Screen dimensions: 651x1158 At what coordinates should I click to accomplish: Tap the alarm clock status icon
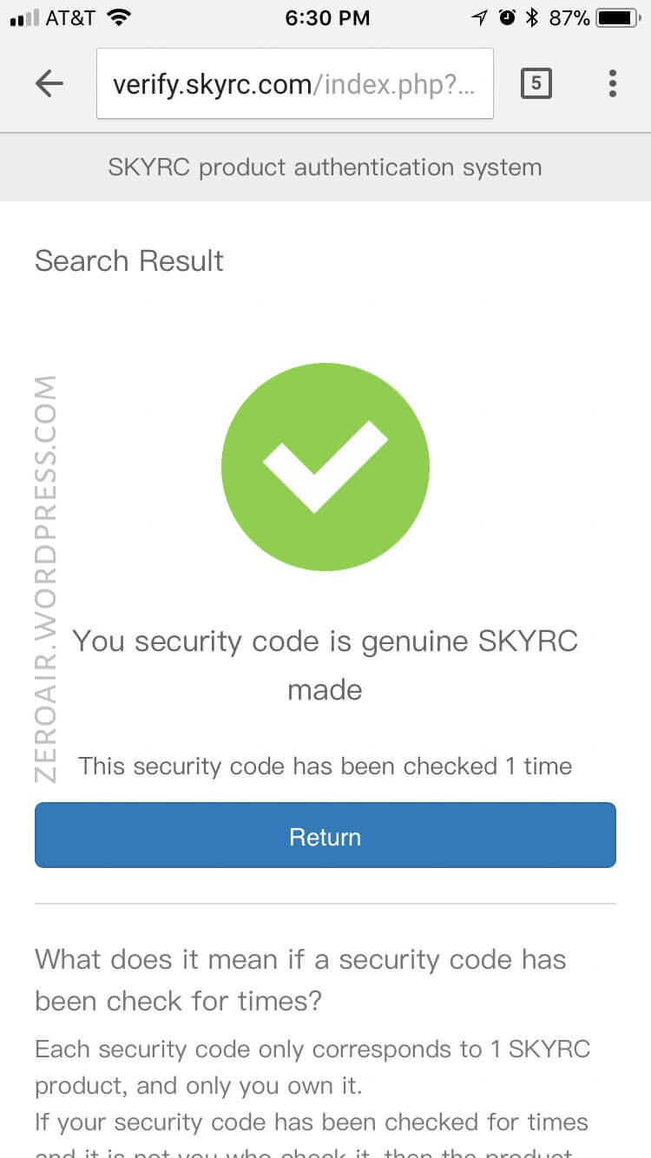(507, 17)
